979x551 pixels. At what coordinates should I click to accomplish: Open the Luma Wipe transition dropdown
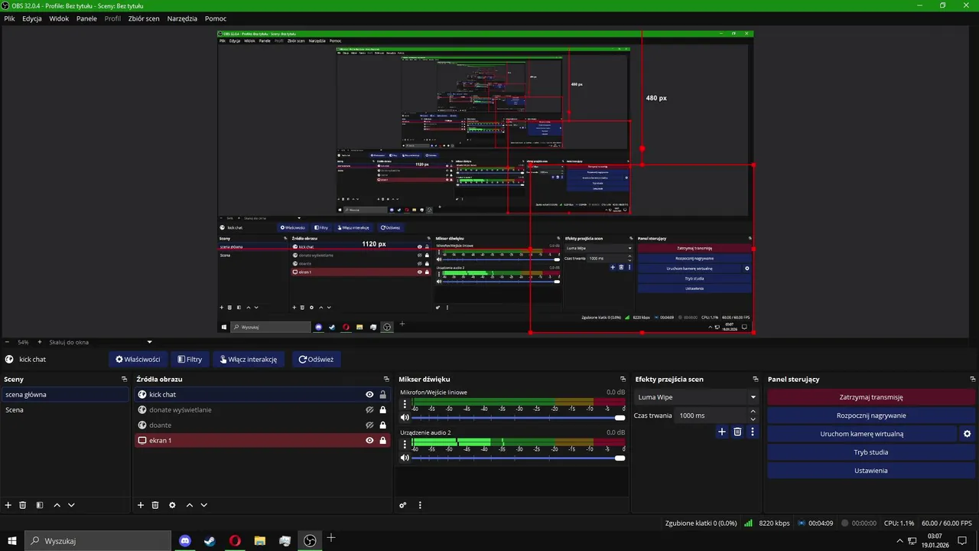click(696, 397)
